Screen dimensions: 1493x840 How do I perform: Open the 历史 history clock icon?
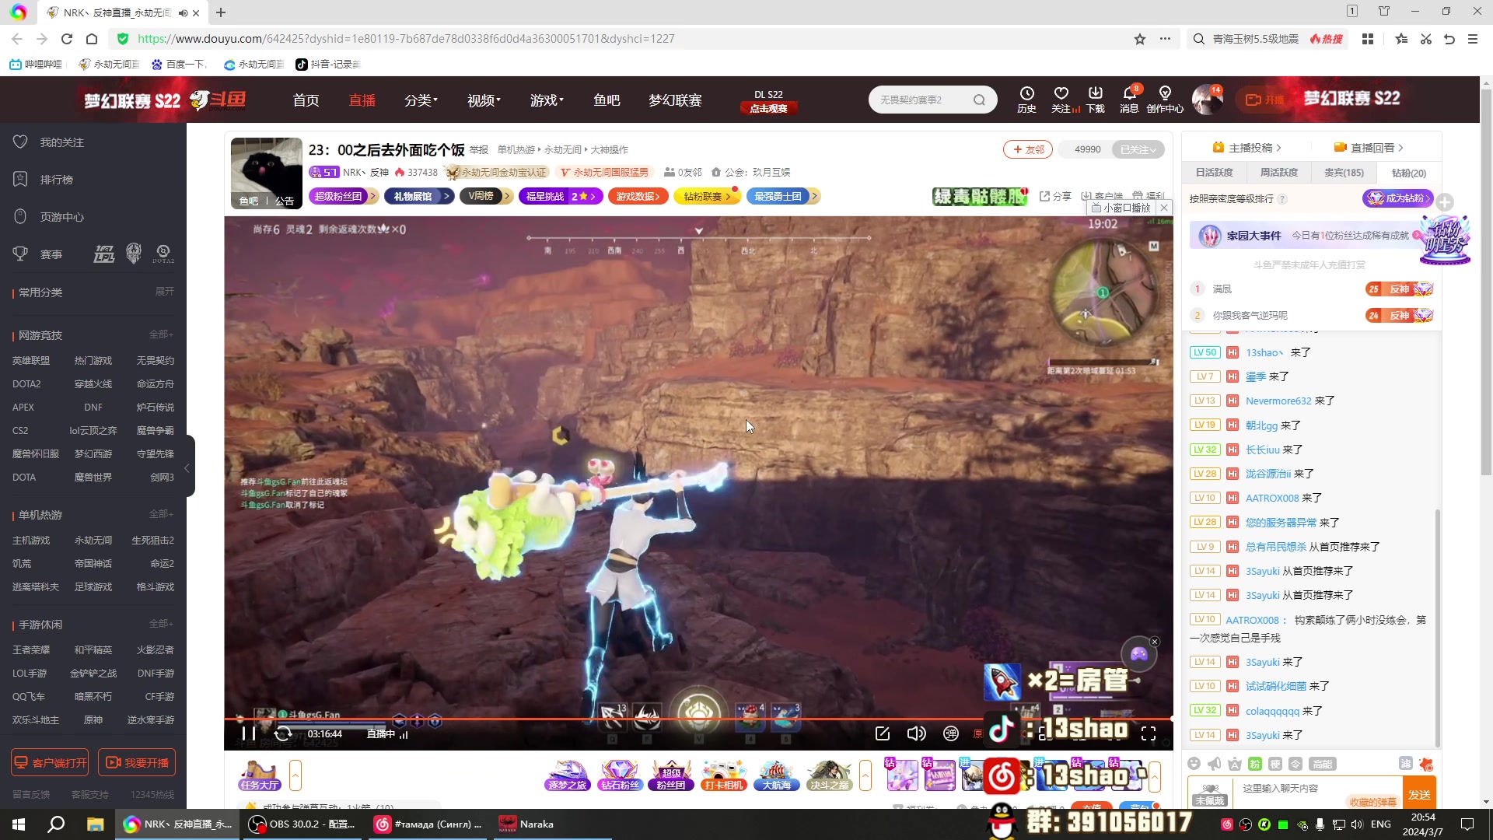point(1026,99)
